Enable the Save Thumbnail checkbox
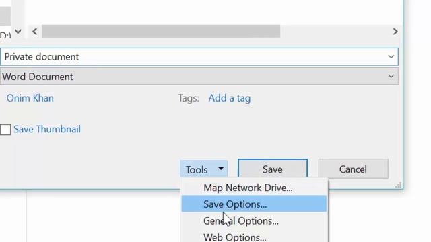Image resolution: width=431 pixels, height=242 pixels. pos(5,130)
